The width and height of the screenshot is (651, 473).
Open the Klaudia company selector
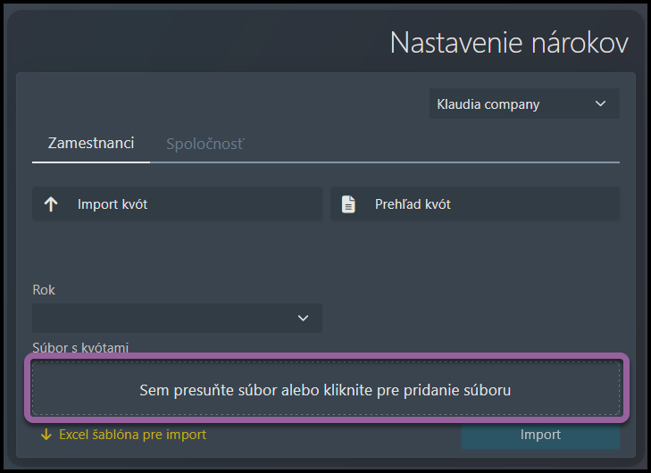click(524, 104)
